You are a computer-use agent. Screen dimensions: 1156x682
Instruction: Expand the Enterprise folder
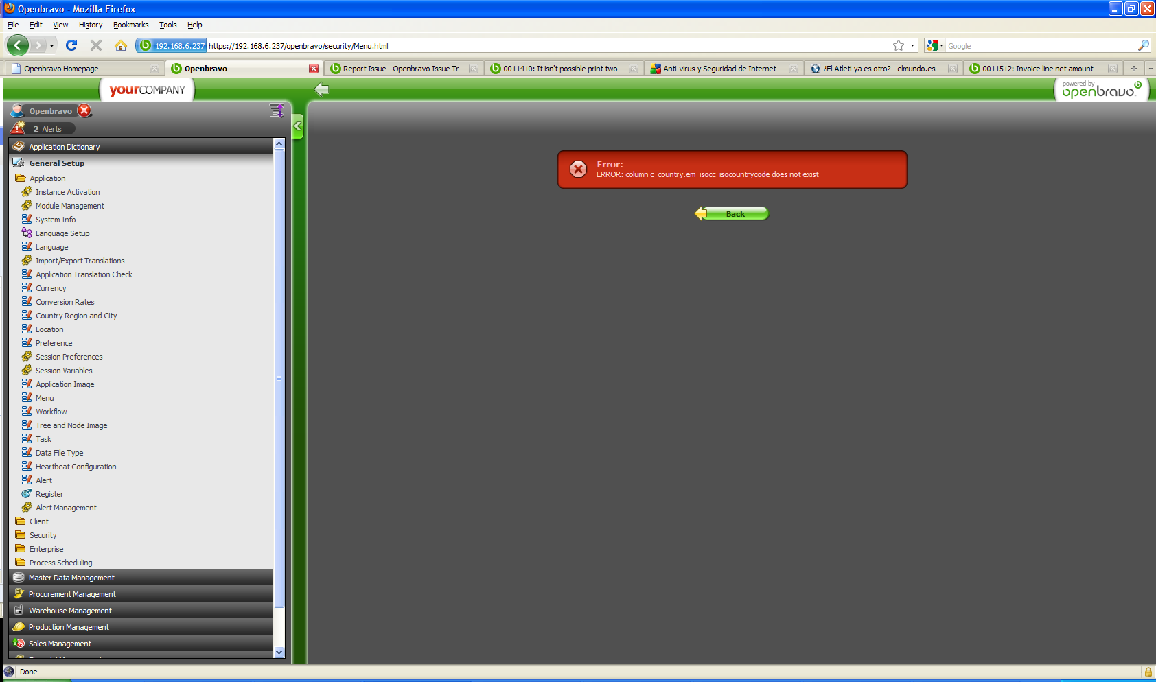point(21,548)
